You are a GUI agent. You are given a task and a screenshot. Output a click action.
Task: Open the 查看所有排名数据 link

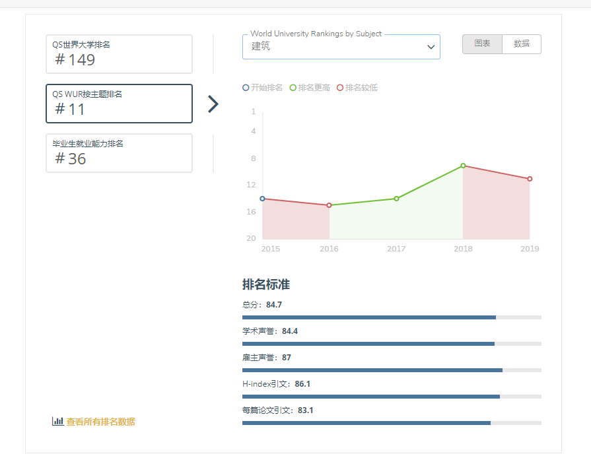[x=100, y=422]
